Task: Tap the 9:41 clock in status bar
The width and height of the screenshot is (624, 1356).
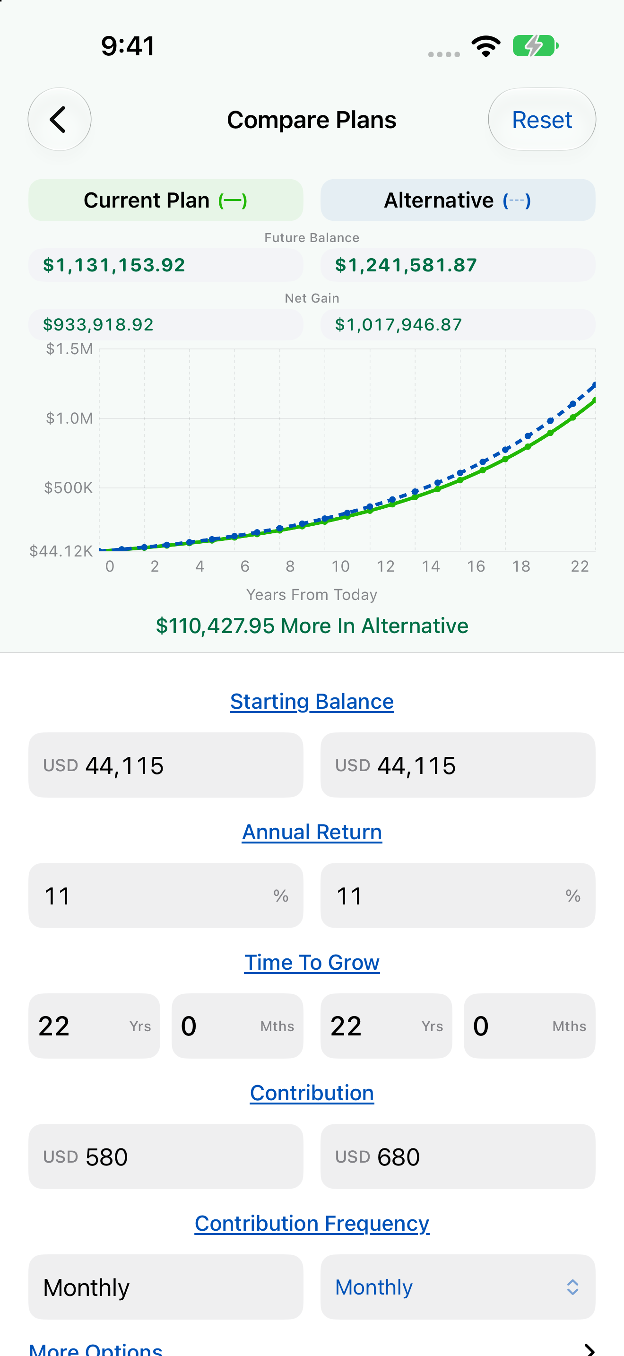Action: click(128, 46)
